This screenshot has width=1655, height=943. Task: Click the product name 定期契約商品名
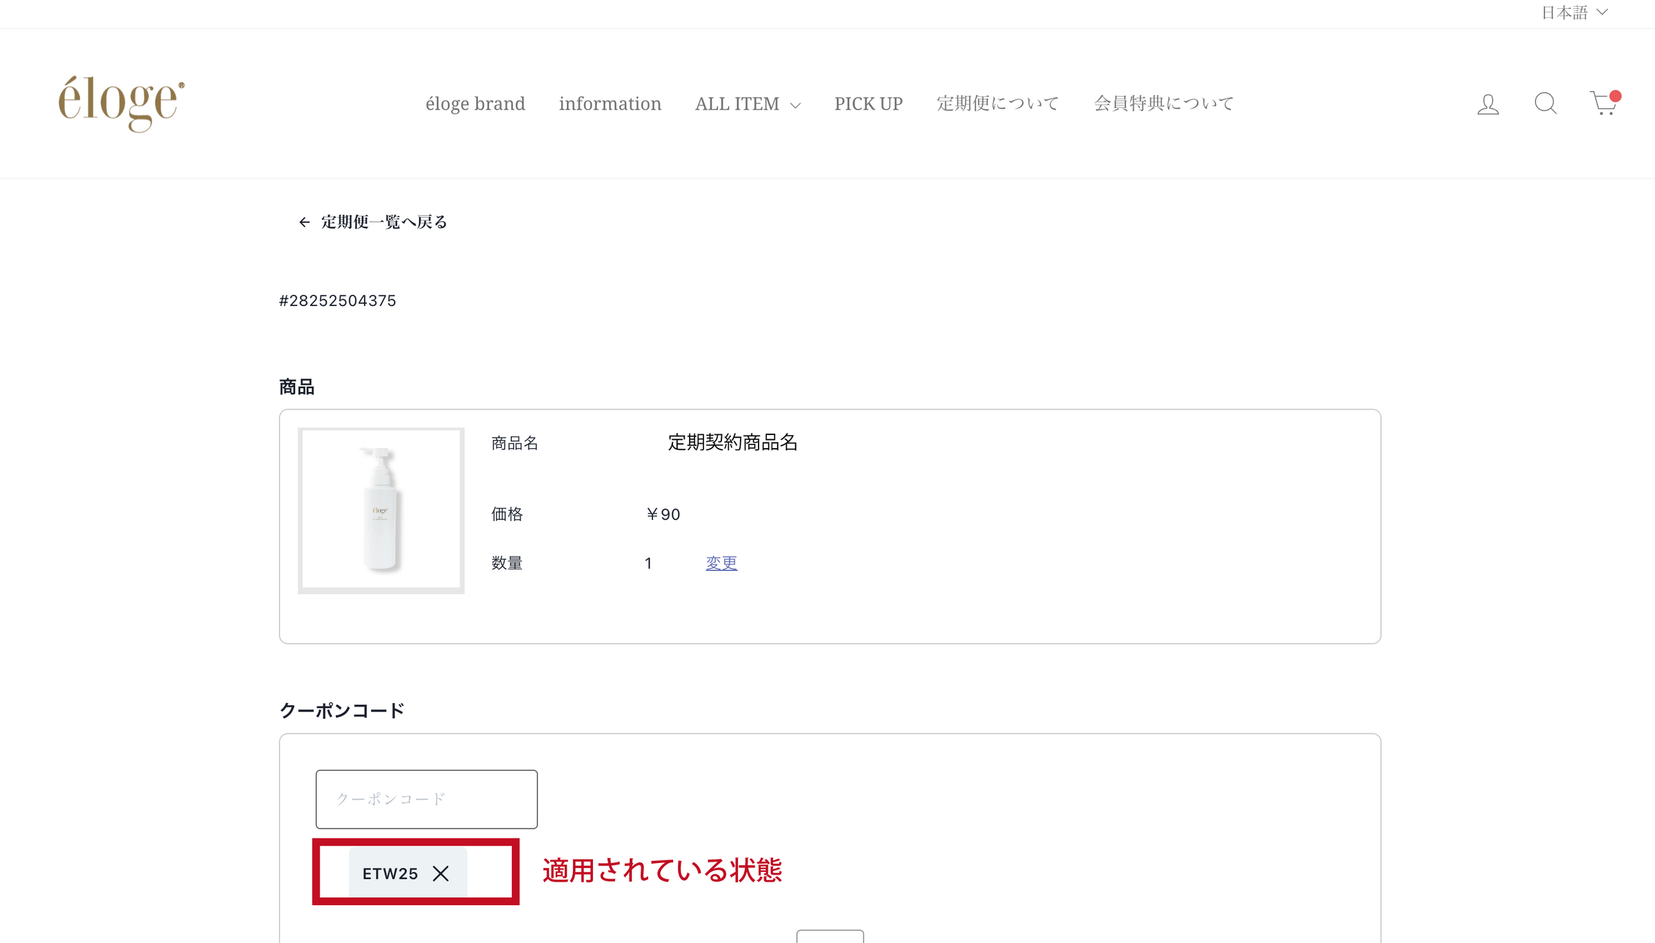[732, 443]
